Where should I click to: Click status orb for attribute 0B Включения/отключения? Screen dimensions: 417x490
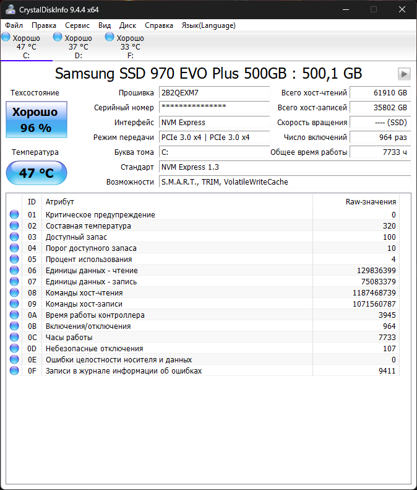click(14, 326)
